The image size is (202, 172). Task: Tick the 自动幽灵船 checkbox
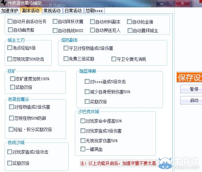(10, 30)
